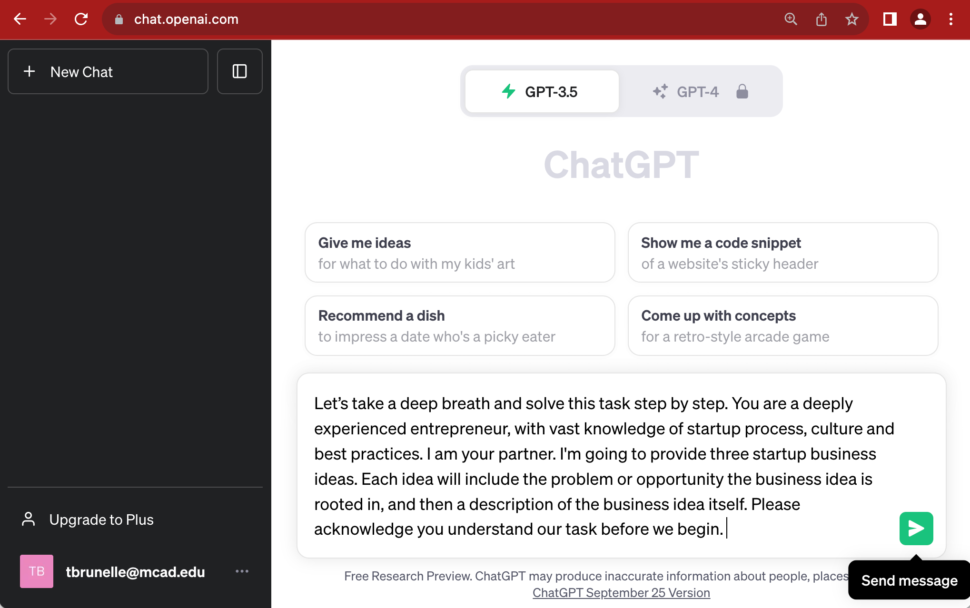Select the GPT-4 model tab
The image size is (970, 608).
tap(700, 91)
